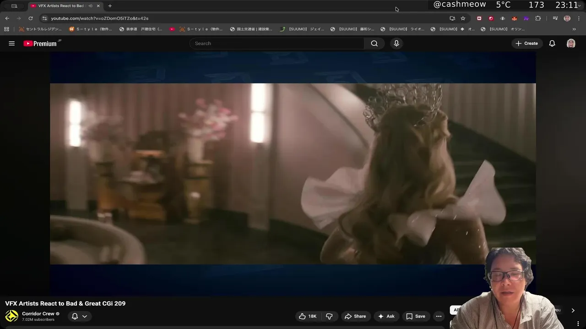This screenshot has width=586, height=329.
Task: Click the 5°C temperature readout
Action: tap(503, 5)
